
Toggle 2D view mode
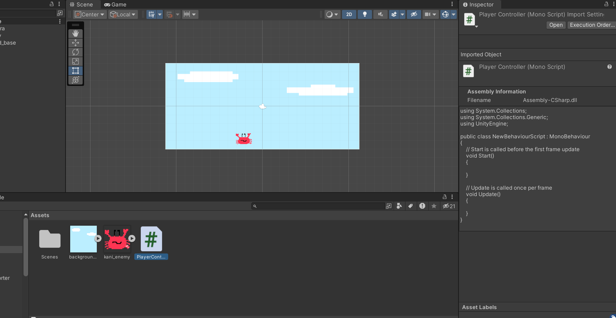(x=349, y=15)
